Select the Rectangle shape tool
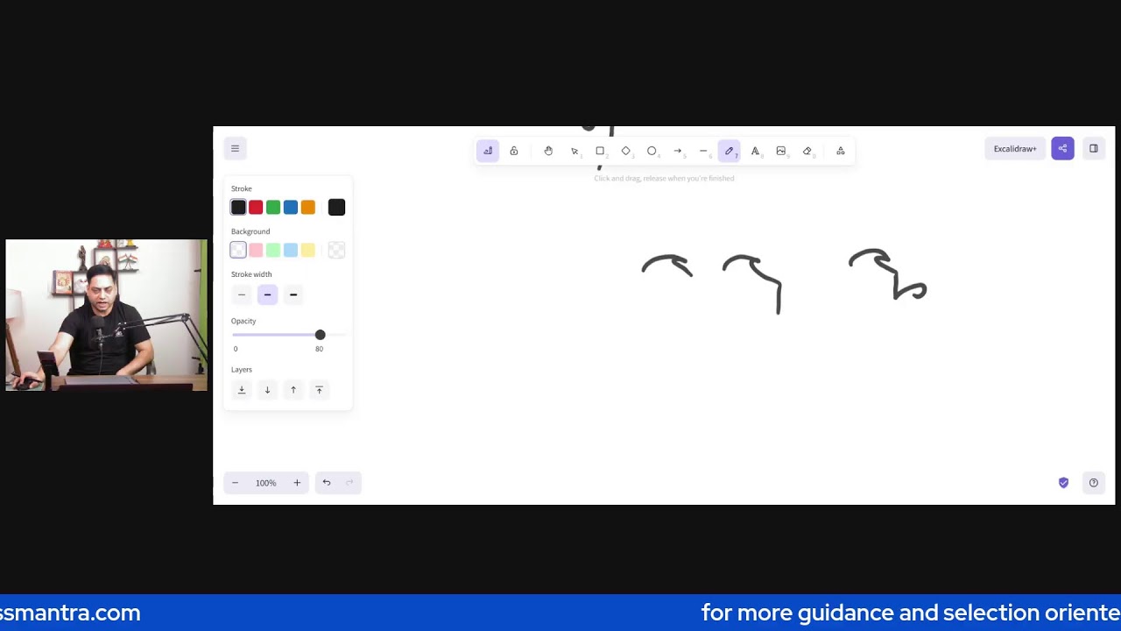The image size is (1121, 631). [x=600, y=151]
